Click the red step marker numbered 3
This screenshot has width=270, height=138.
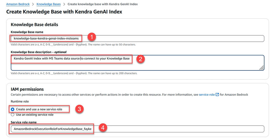coord(80,109)
